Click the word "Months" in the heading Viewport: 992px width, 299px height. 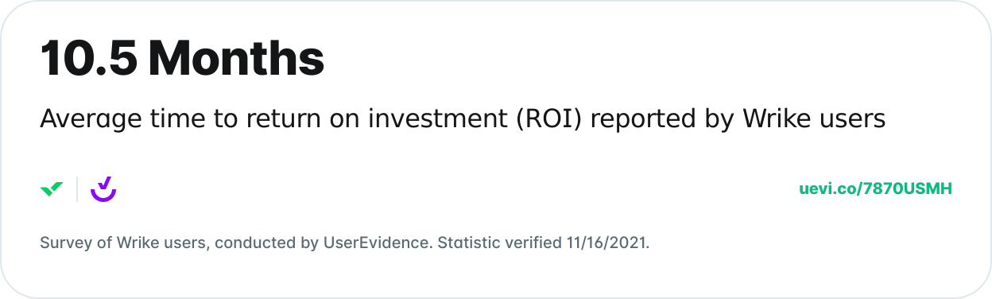click(236, 58)
